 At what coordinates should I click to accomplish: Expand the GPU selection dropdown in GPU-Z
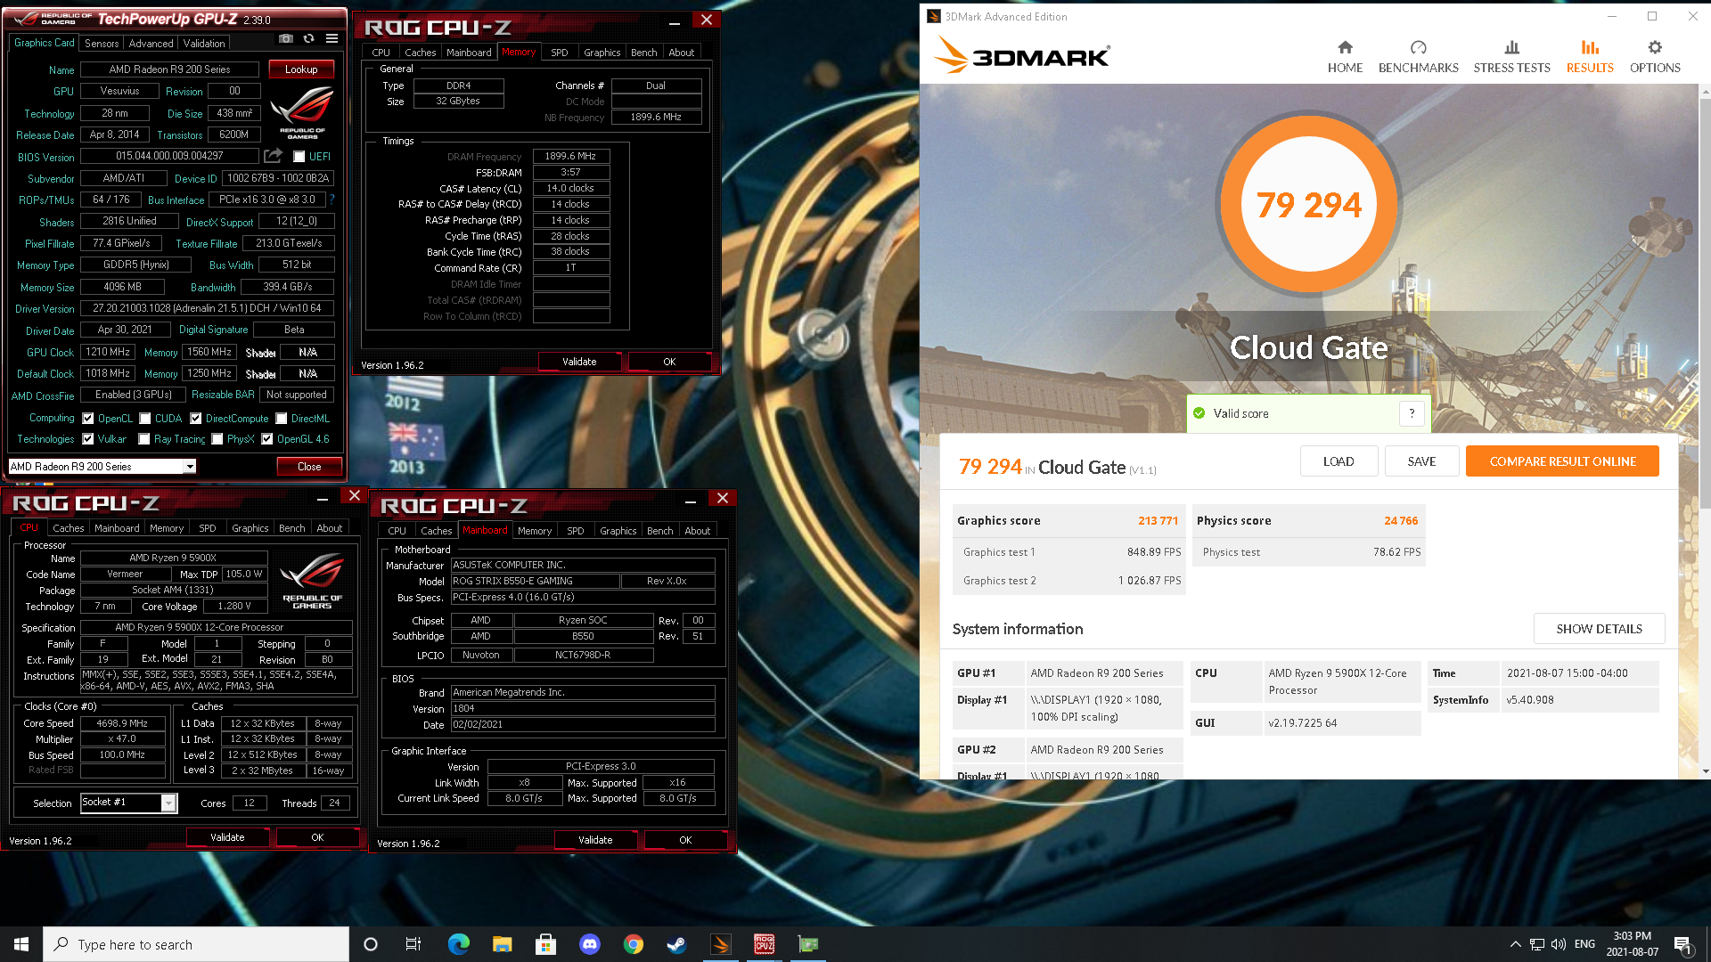(x=189, y=467)
